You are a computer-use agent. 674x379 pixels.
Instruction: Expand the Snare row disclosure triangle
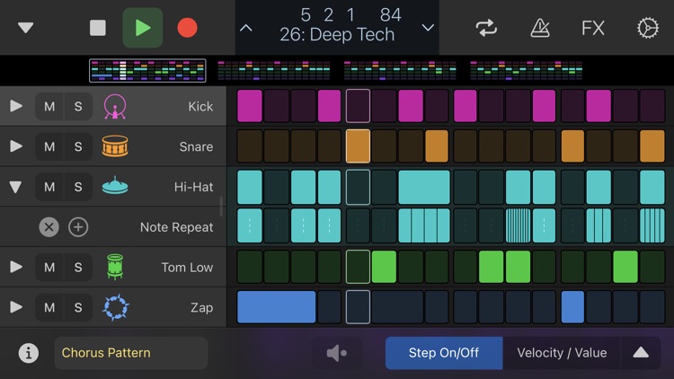(16, 146)
